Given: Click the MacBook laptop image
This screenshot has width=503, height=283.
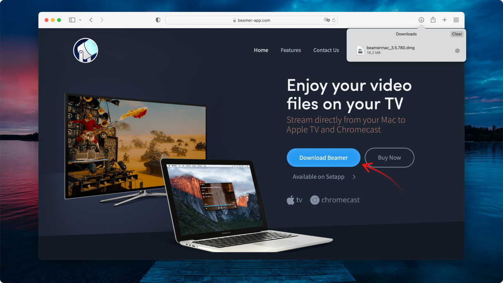Looking at the screenshot, I should (x=248, y=206).
